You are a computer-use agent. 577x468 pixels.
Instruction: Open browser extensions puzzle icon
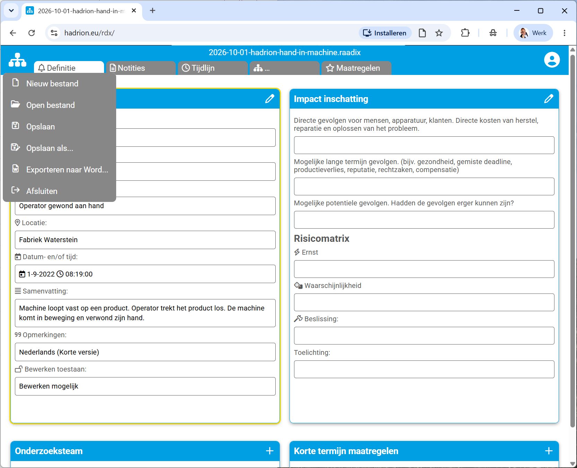click(465, 33)
